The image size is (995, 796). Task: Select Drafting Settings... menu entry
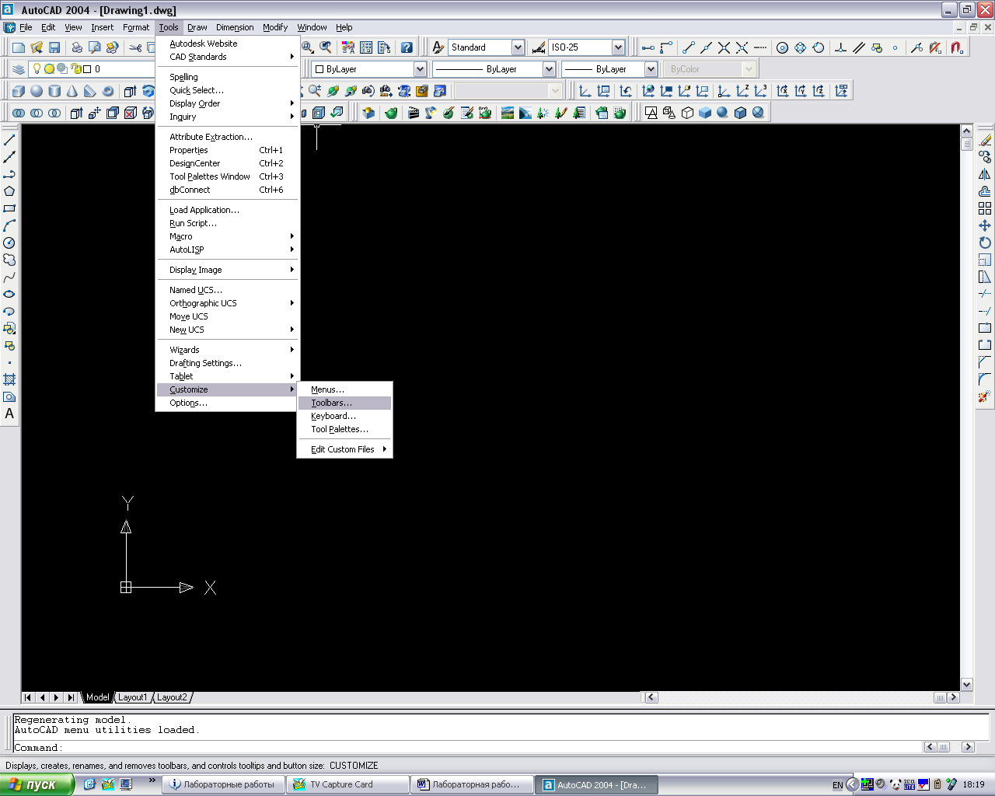pyautogui.click(x=228, y=363)
